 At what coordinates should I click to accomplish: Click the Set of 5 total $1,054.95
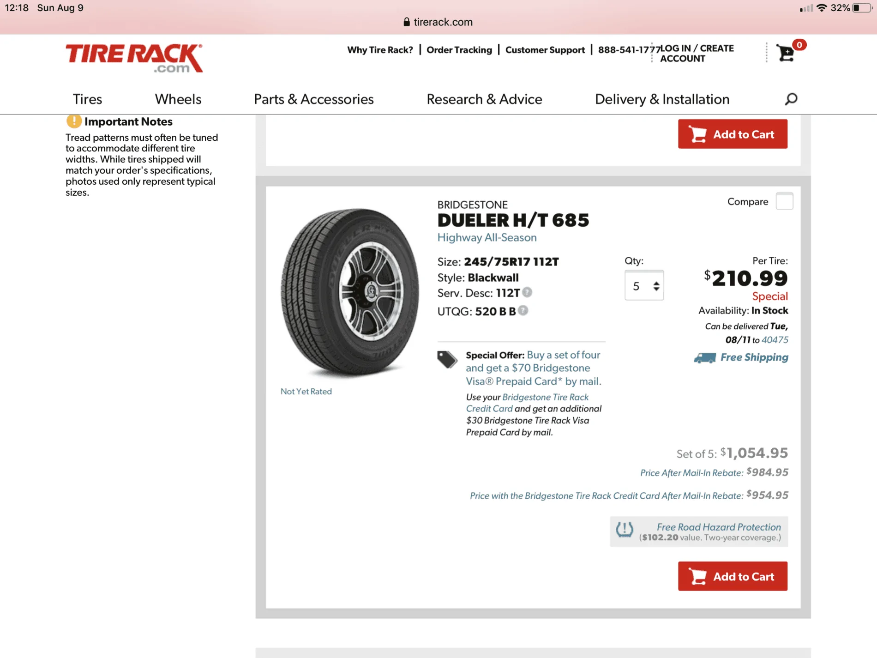[732, 453]
